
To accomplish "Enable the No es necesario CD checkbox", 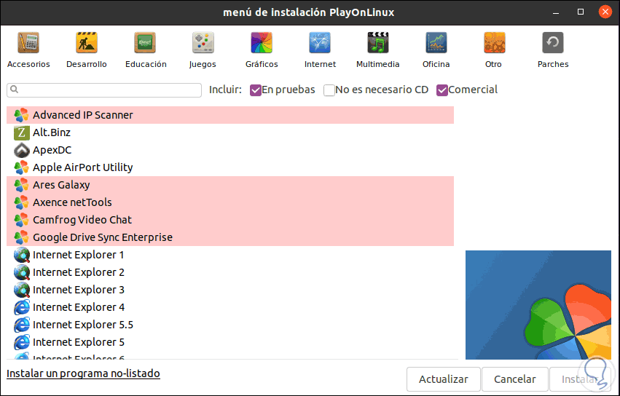I will [x=329, y=90].
